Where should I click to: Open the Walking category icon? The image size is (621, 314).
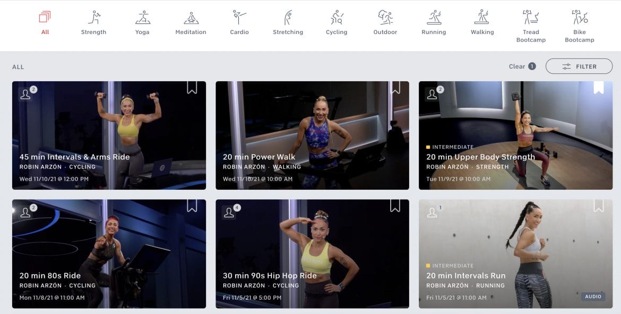pyautogui.click(x=482, y=18)
